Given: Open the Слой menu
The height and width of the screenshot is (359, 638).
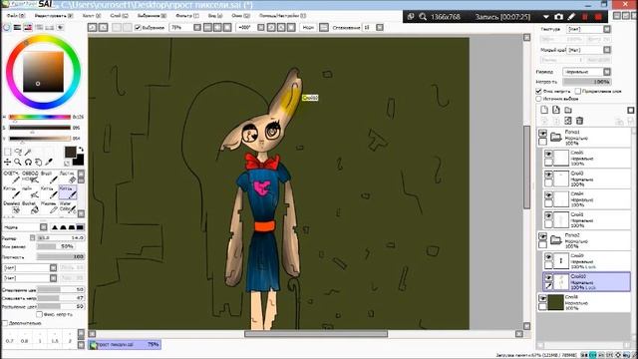Looking at the screenshot, I should click(119, 16).
